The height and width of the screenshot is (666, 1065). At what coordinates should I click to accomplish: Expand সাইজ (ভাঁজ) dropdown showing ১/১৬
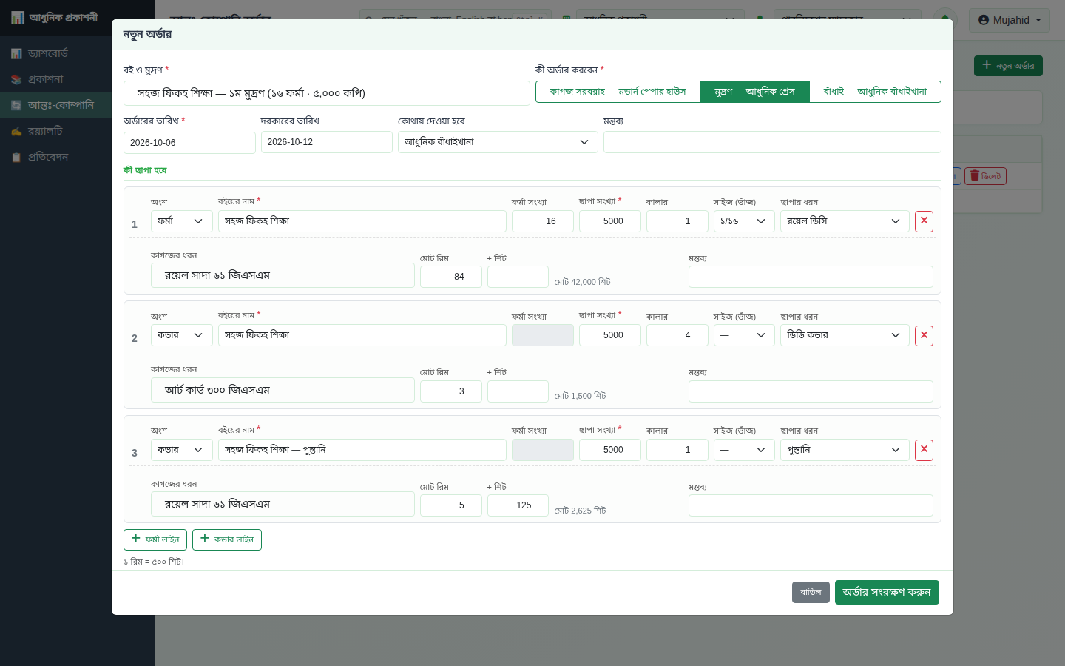click(x=744, y=221)
